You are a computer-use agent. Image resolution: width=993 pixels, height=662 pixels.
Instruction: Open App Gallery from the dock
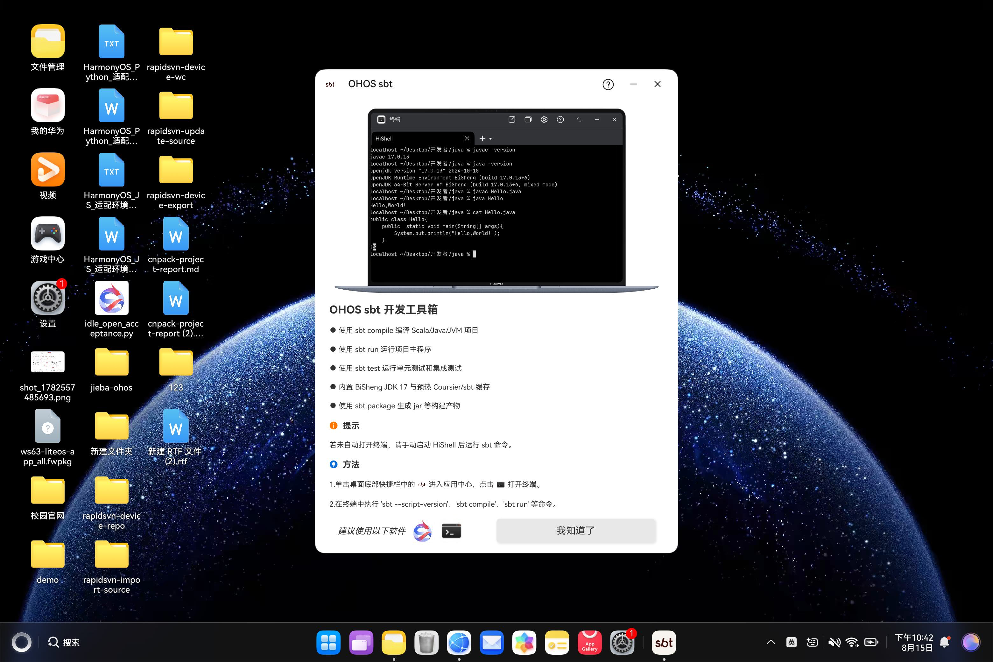pos(590,643)
